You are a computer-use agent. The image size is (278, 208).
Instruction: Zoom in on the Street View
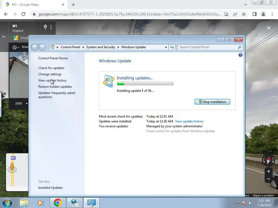[268, 171]
